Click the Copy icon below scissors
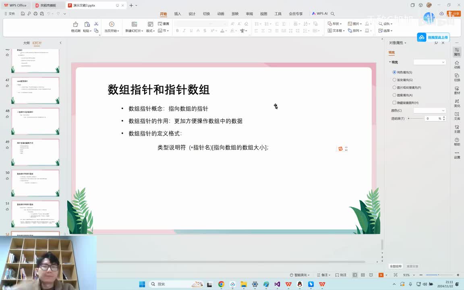The width and height of the screenshot is (464, 290). pyautogui.click(x=96, y=31)
